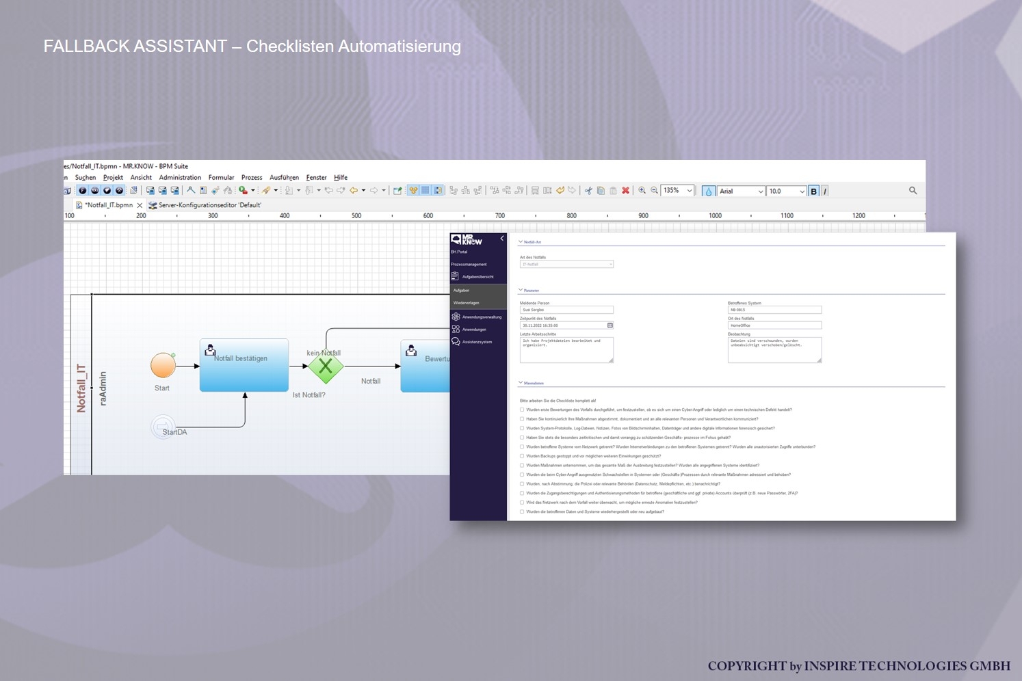
Task: Click the 'Letzte Arbeitsschritte' text area
Action: pos(566,349)
